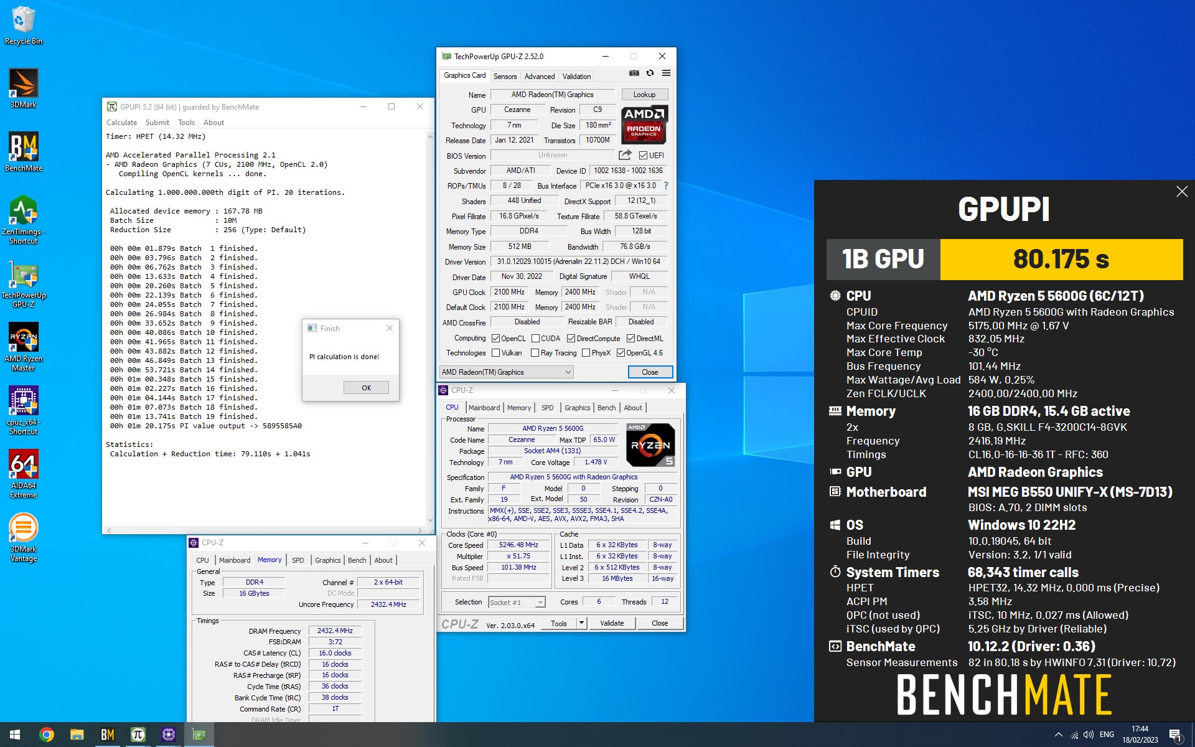Close the GPUPI BenchMate result panel
The height and width of the screenshot is (747, 1195).
[x=1182, y=192]
